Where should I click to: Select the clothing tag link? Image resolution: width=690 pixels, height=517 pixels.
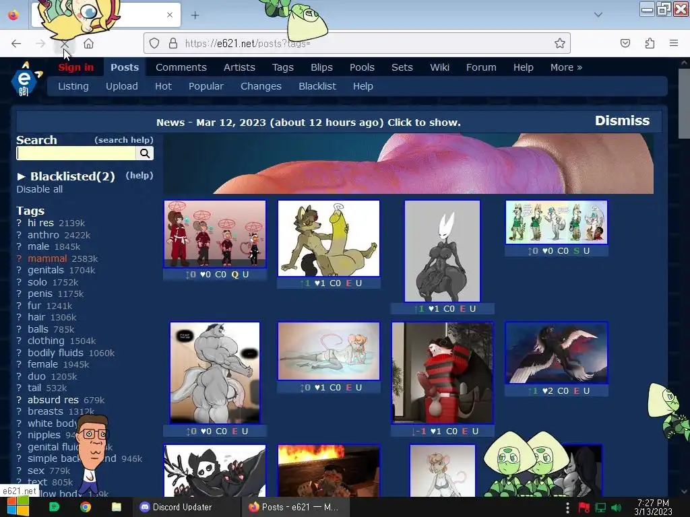[46, 341]
